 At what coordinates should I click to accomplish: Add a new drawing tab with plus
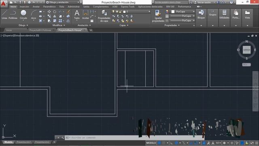[x=91, y=30]
